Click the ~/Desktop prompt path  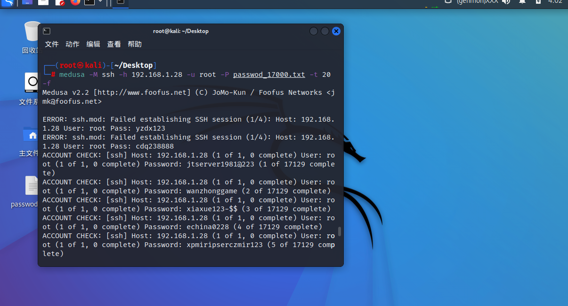pos(134,66)
